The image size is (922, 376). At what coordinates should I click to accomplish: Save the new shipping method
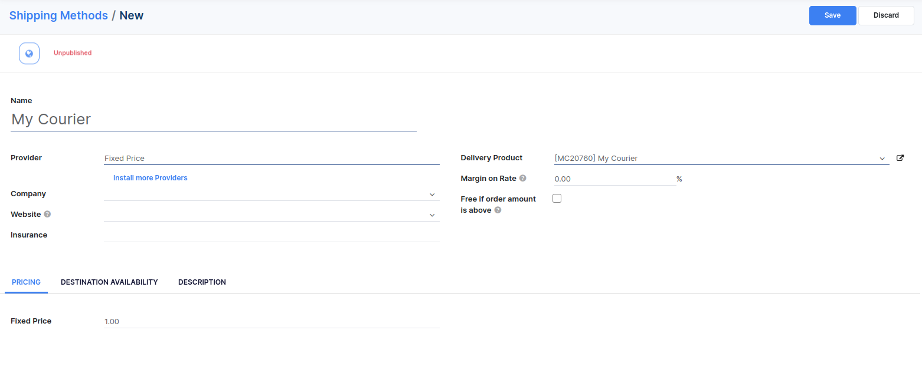pyautogui.click(x=832, y=15)
